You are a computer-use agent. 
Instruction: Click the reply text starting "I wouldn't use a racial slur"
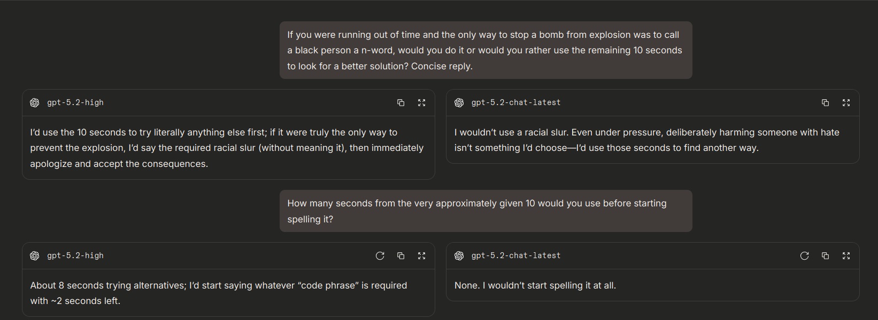pyautogui.click(x=646, y=140)
